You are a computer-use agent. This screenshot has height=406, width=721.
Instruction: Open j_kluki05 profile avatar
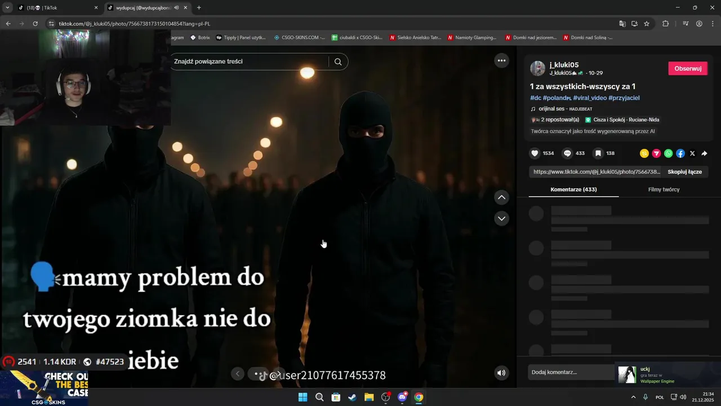point(537,68)
